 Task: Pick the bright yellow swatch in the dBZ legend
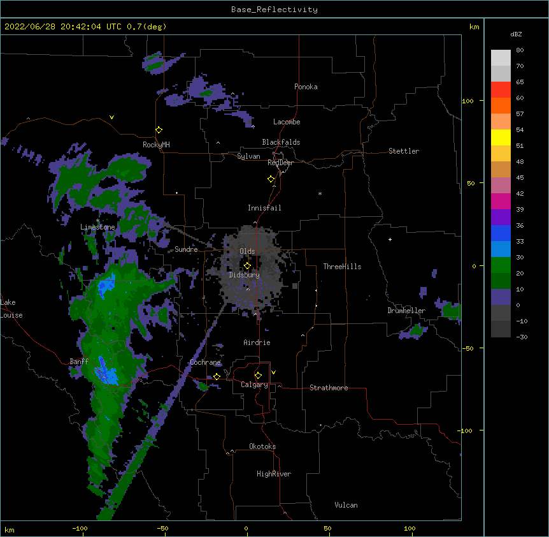point(501,138)
